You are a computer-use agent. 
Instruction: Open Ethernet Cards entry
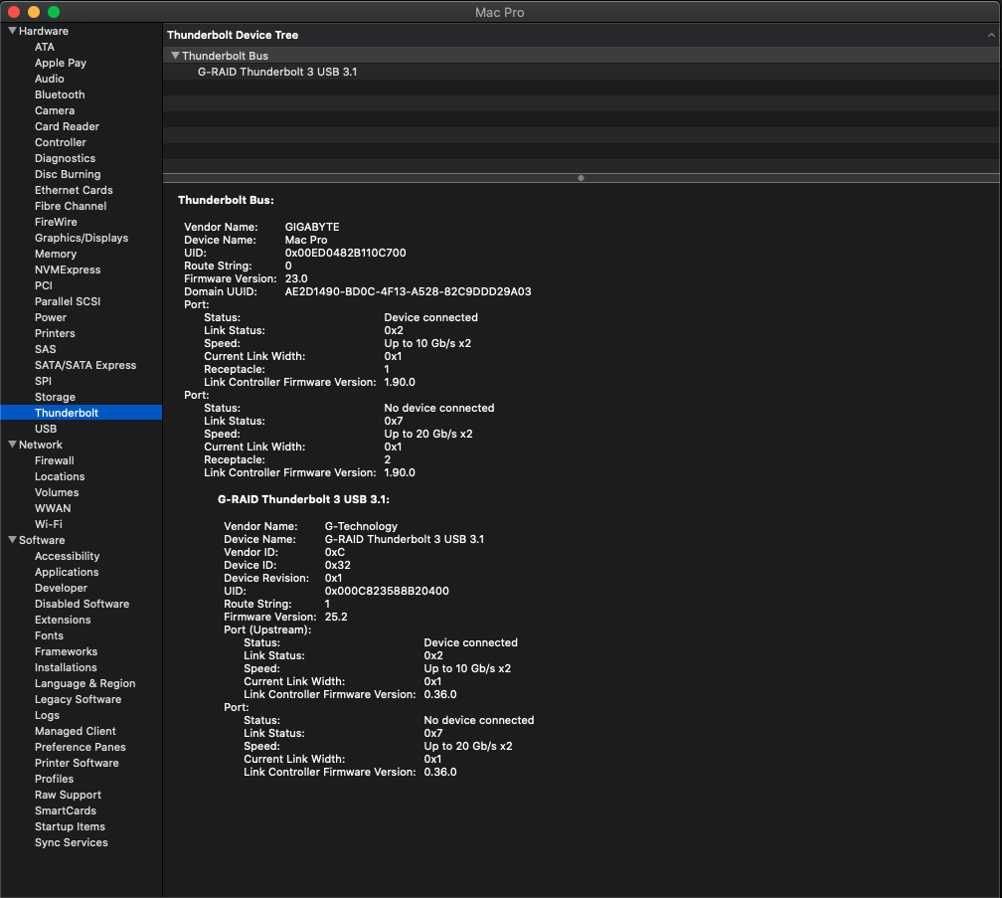click(74, 190)
